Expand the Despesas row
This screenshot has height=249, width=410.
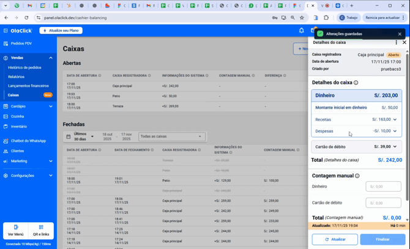(356, 131)
